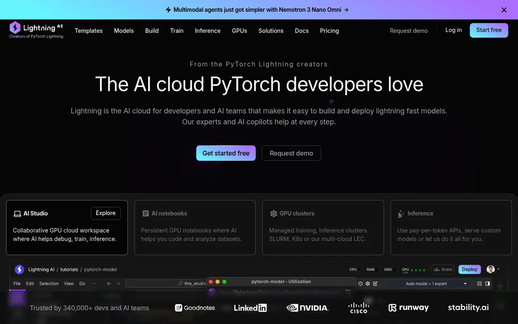Select the AI notebooks card
518x324 pixels.
click(195, 228)
